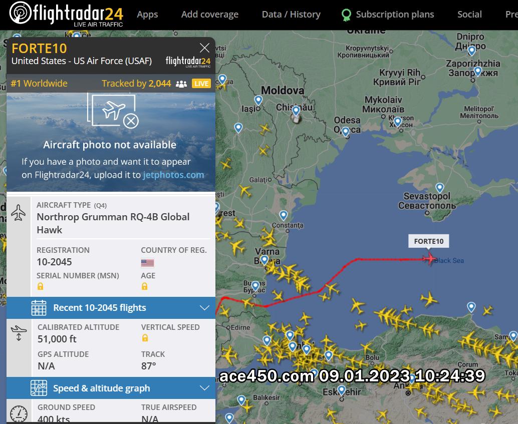
Task: Click the lock icon under Serial Number
Action: [40, 286]
